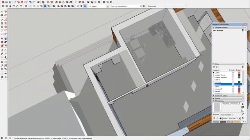Open layers panel details arrow menu
250x140 pixels.
[243, 67]
